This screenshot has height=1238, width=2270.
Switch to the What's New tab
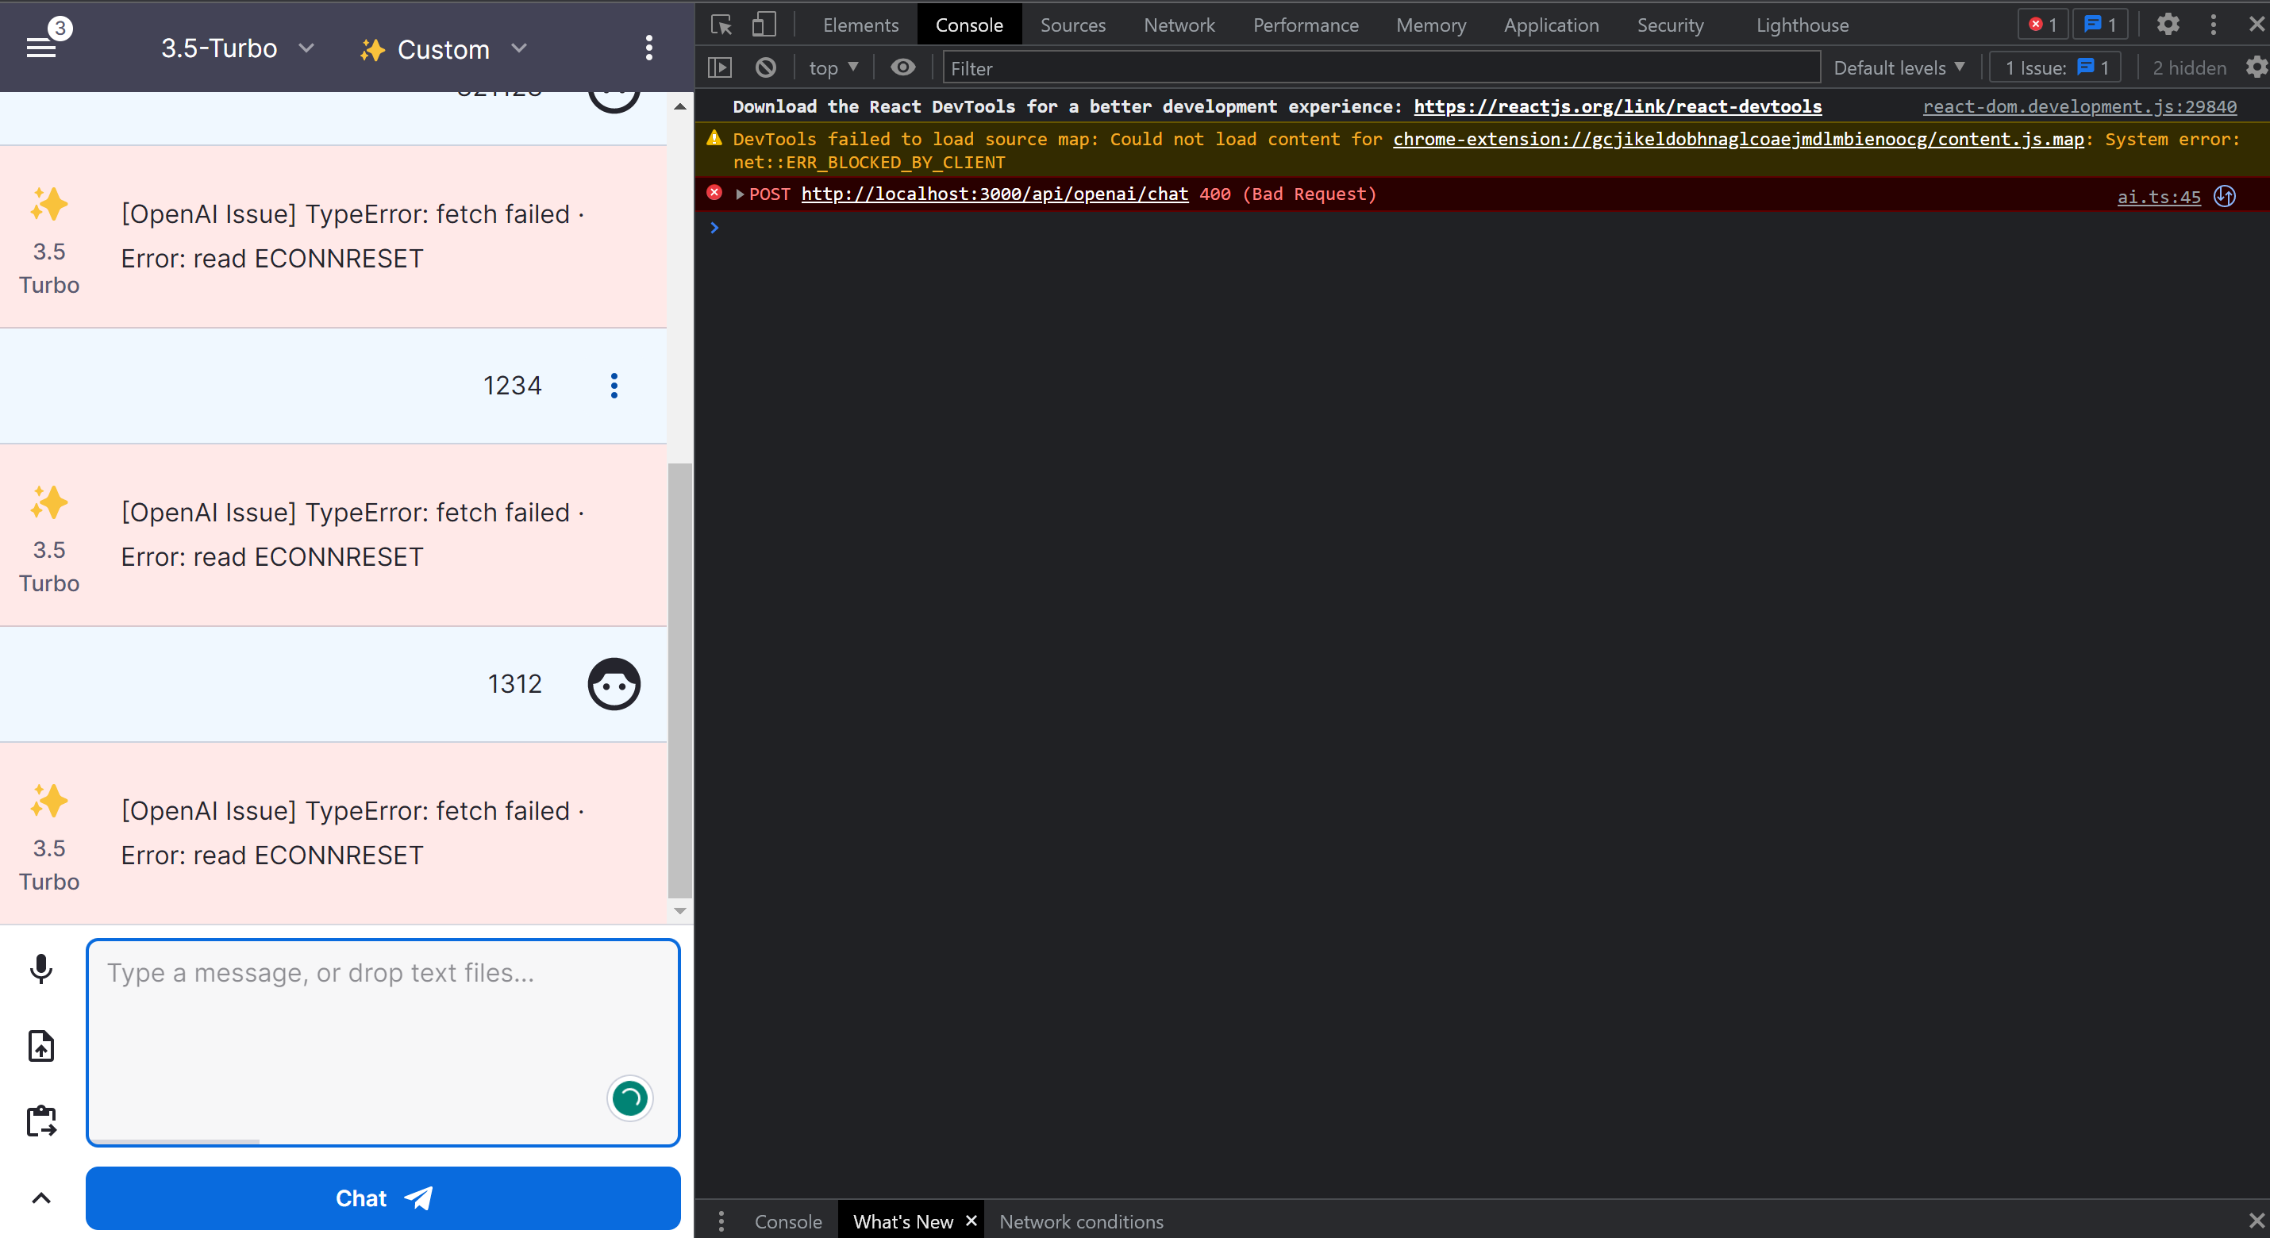[903, 1221]
